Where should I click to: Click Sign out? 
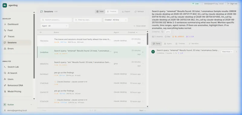(x=232, y=4)
